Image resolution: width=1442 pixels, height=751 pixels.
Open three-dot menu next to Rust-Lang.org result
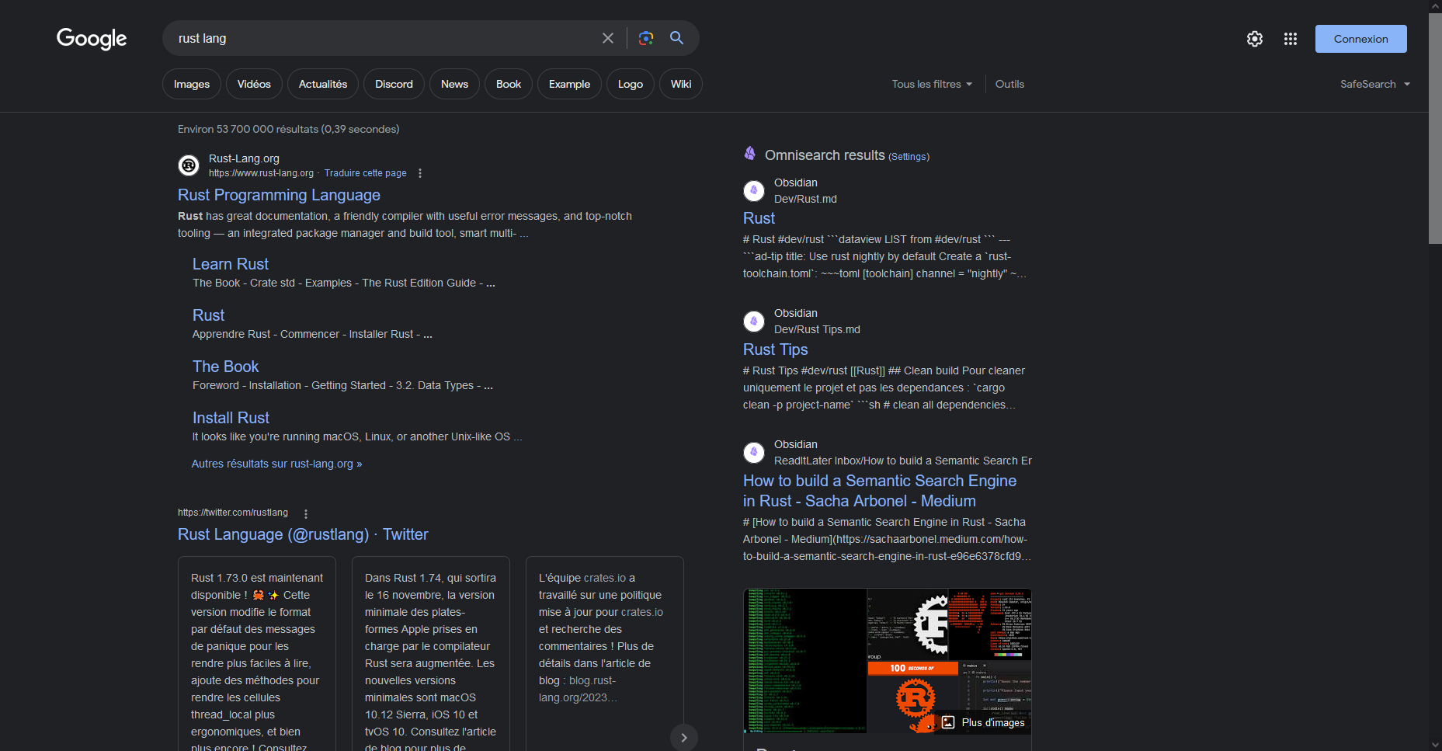[x=420, y=173]
